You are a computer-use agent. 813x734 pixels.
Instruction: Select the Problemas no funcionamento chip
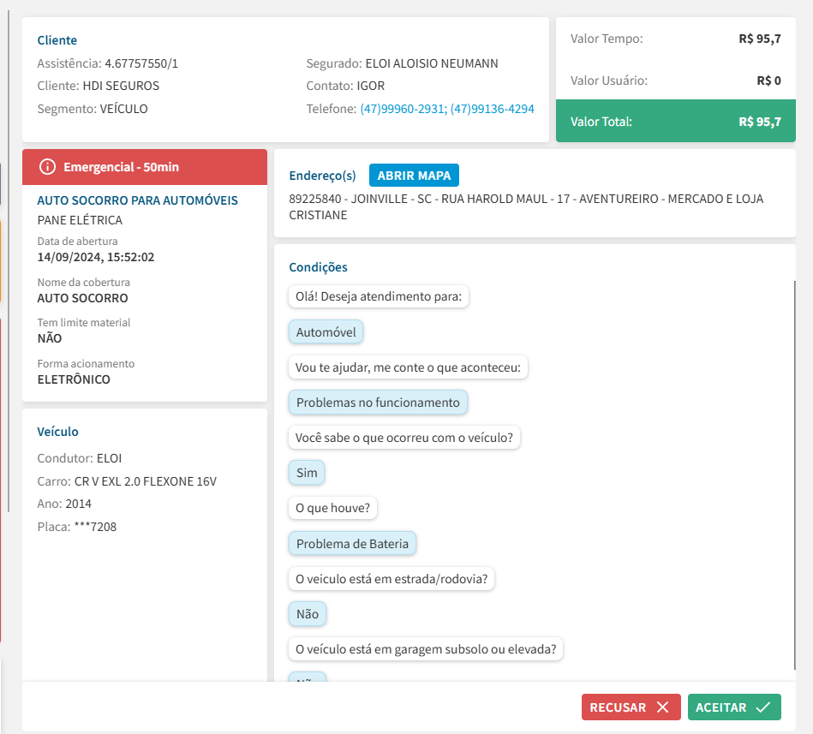tap(378, 403)
